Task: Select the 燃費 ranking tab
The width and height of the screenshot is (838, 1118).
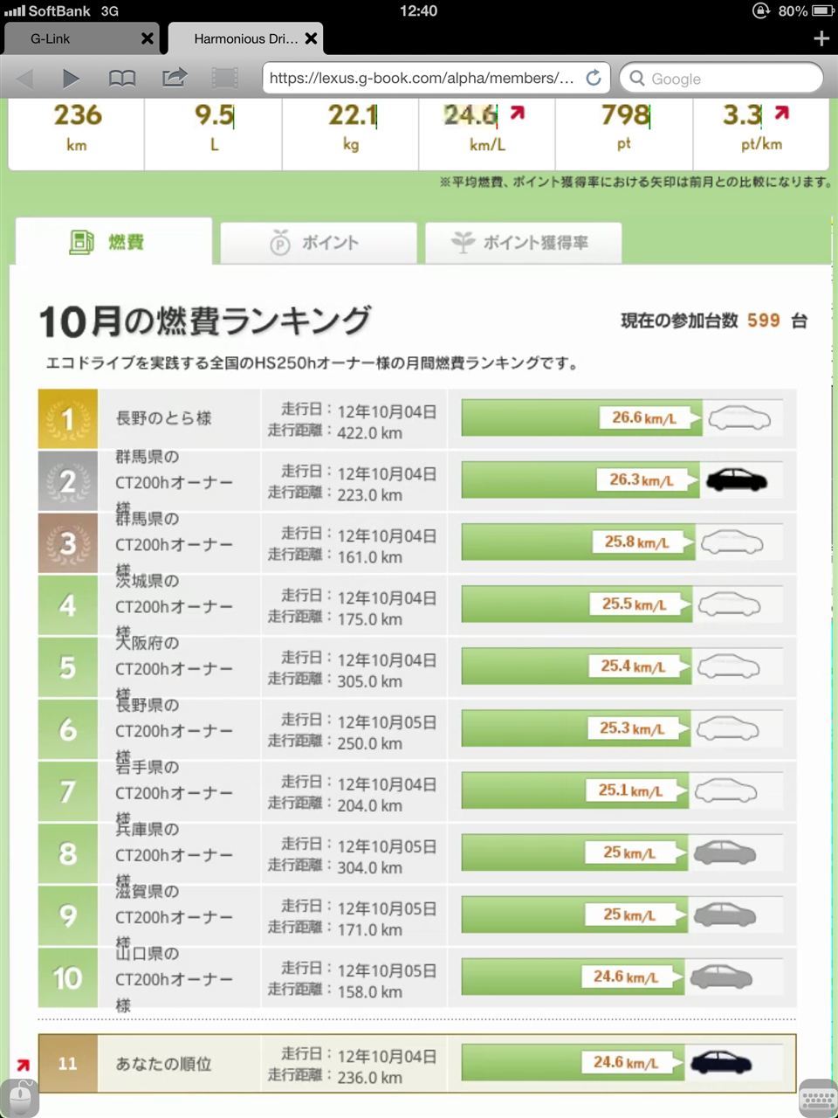Action: coord(114,242)
